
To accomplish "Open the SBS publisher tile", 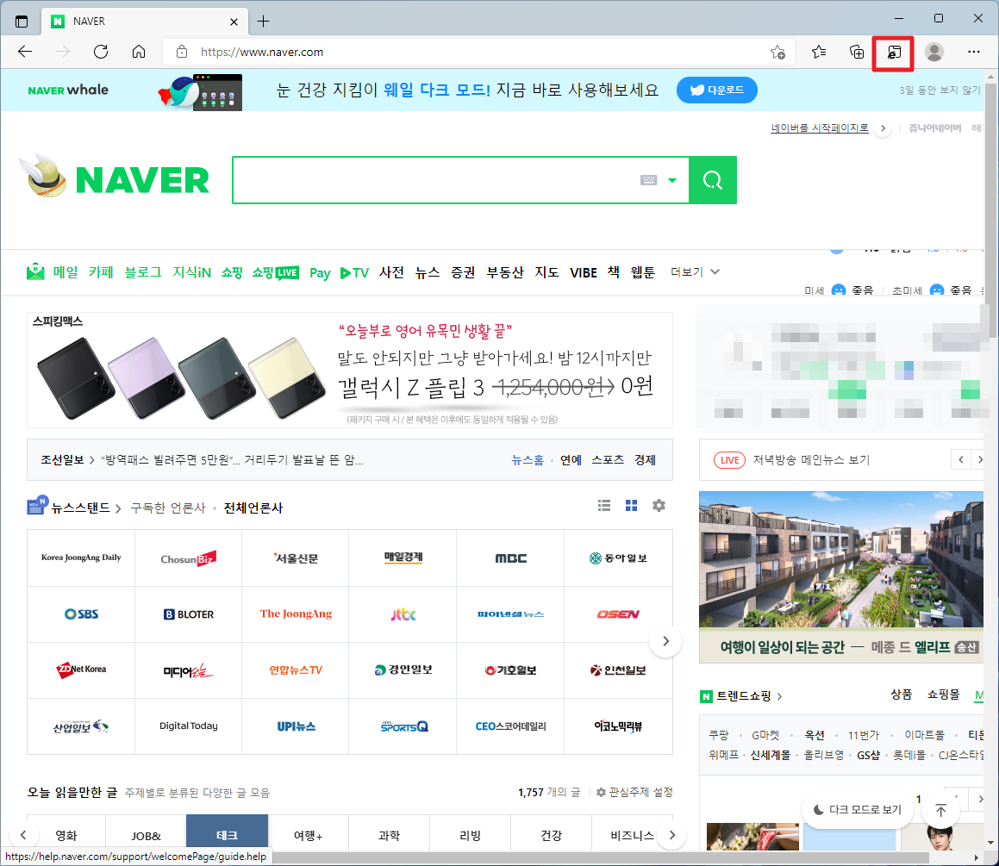I will 81,614.
